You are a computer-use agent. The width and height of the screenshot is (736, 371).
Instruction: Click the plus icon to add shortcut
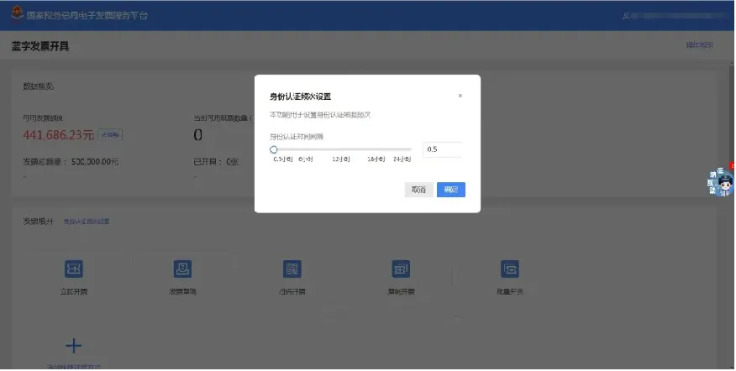coord(74,346)
